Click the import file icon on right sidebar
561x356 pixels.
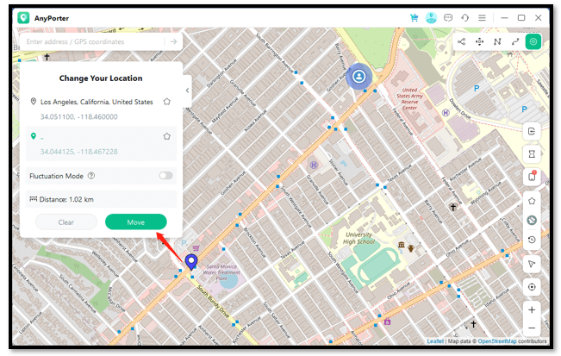(x=532, y=131)
